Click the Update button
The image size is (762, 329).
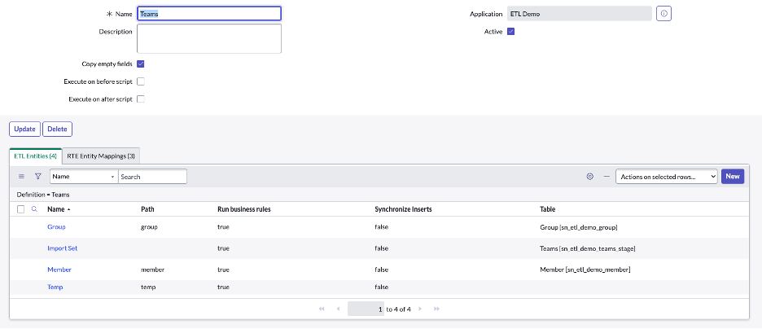[x=24, y=129]
